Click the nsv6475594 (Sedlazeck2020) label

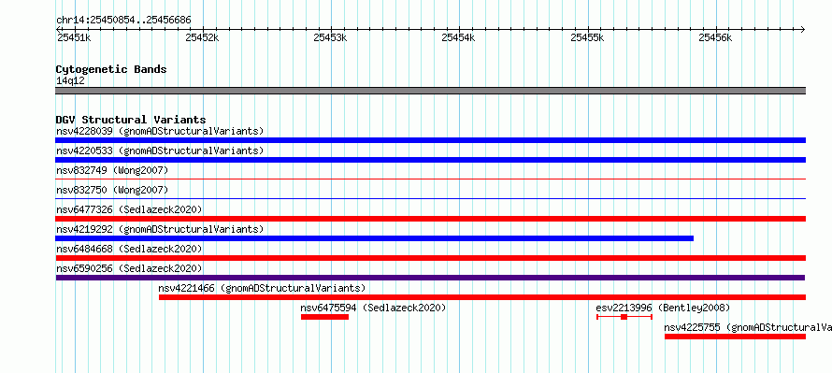(x=374, y=308)
